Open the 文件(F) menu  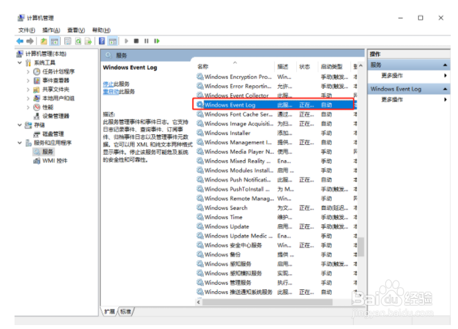tap(26, 30)
